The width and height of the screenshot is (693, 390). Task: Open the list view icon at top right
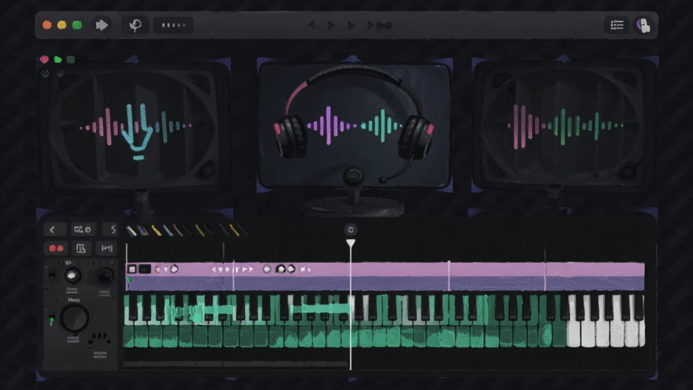tap(617, 25)
